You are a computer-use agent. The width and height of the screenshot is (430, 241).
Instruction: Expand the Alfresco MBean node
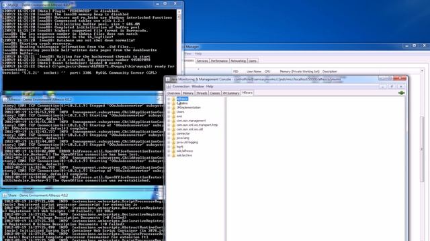(x=169, y=99)
